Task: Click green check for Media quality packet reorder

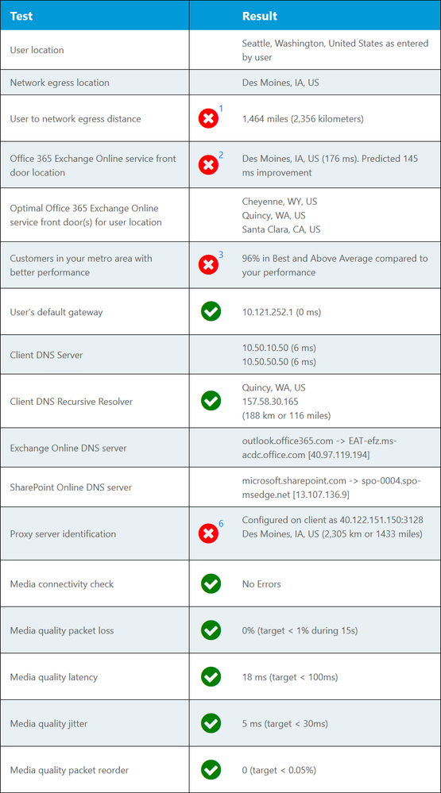Action: (211, 770)
